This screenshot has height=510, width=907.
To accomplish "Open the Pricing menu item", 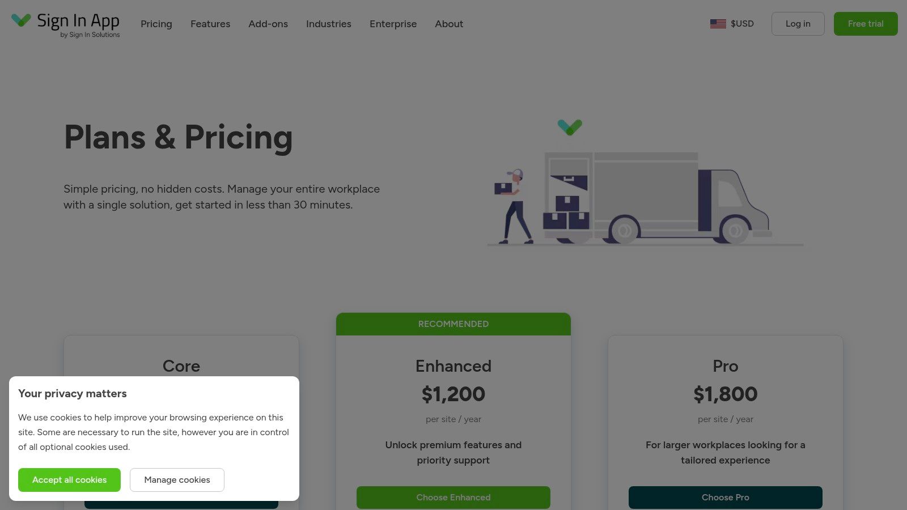I will click(156, 24).
